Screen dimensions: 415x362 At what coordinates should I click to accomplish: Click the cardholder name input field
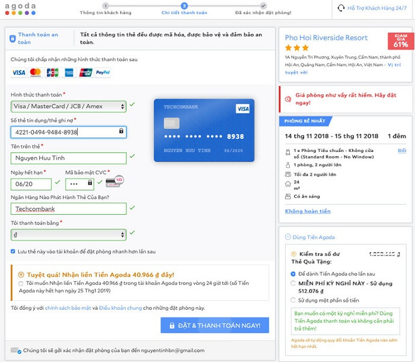[68, 158]
